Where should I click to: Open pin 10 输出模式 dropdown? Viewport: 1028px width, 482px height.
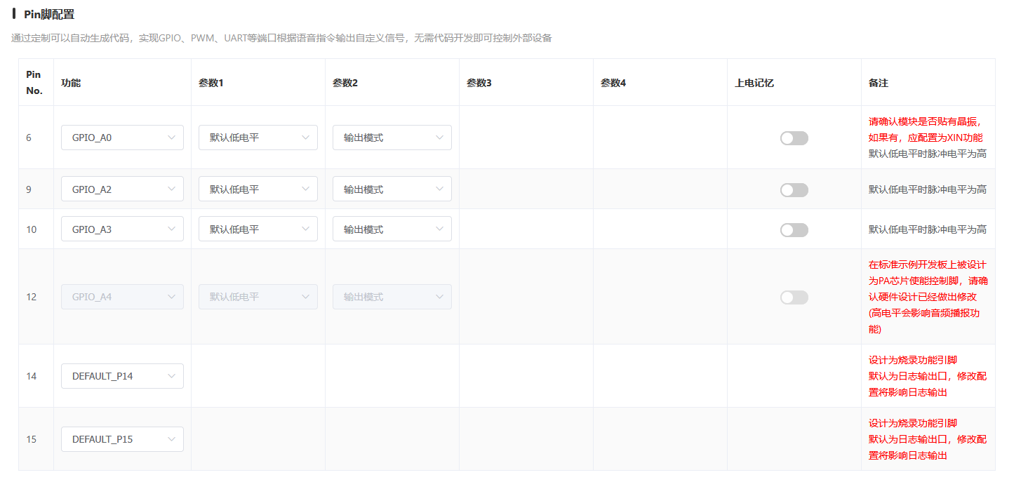392,229
